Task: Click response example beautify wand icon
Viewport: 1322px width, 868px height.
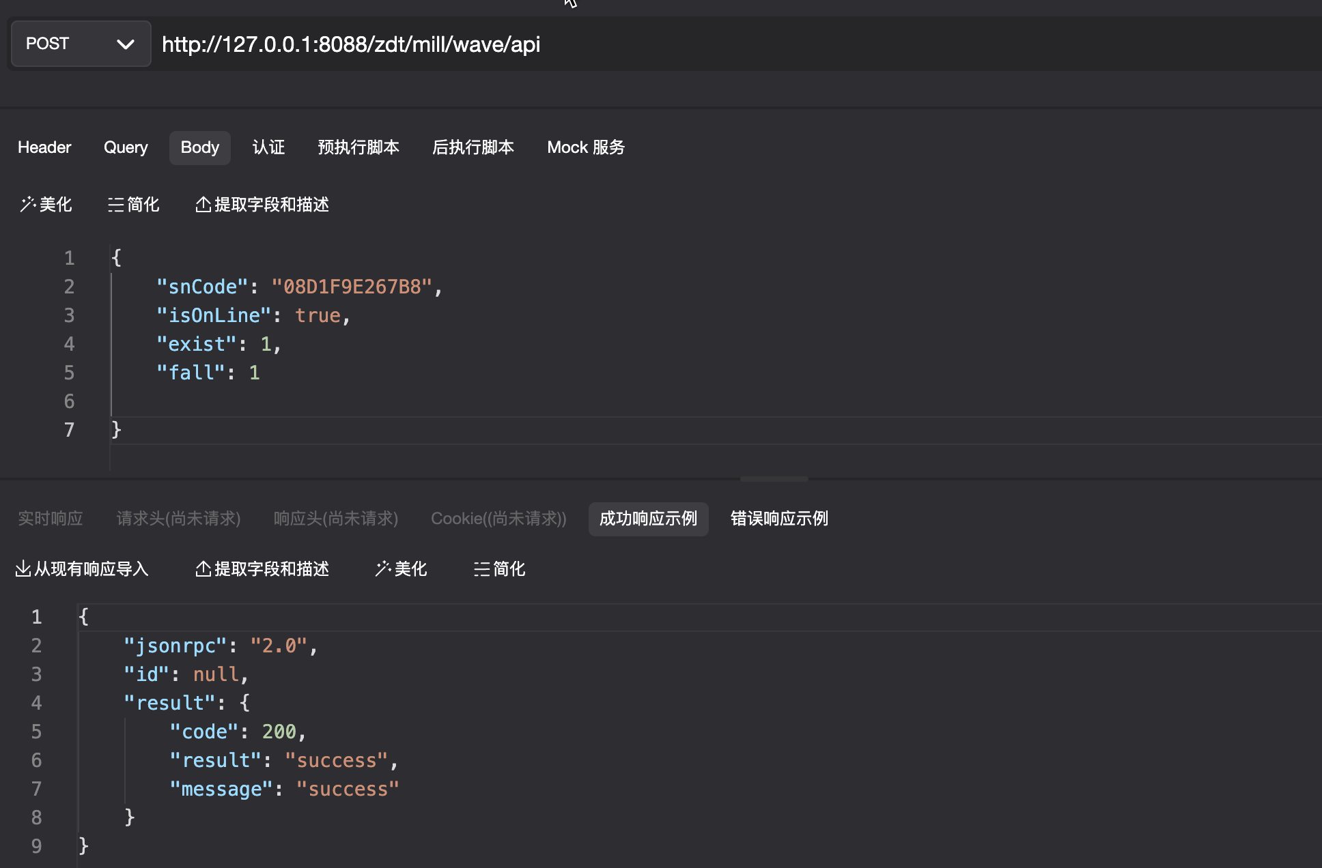Action: pyautogui.click(x=382, y=569)
